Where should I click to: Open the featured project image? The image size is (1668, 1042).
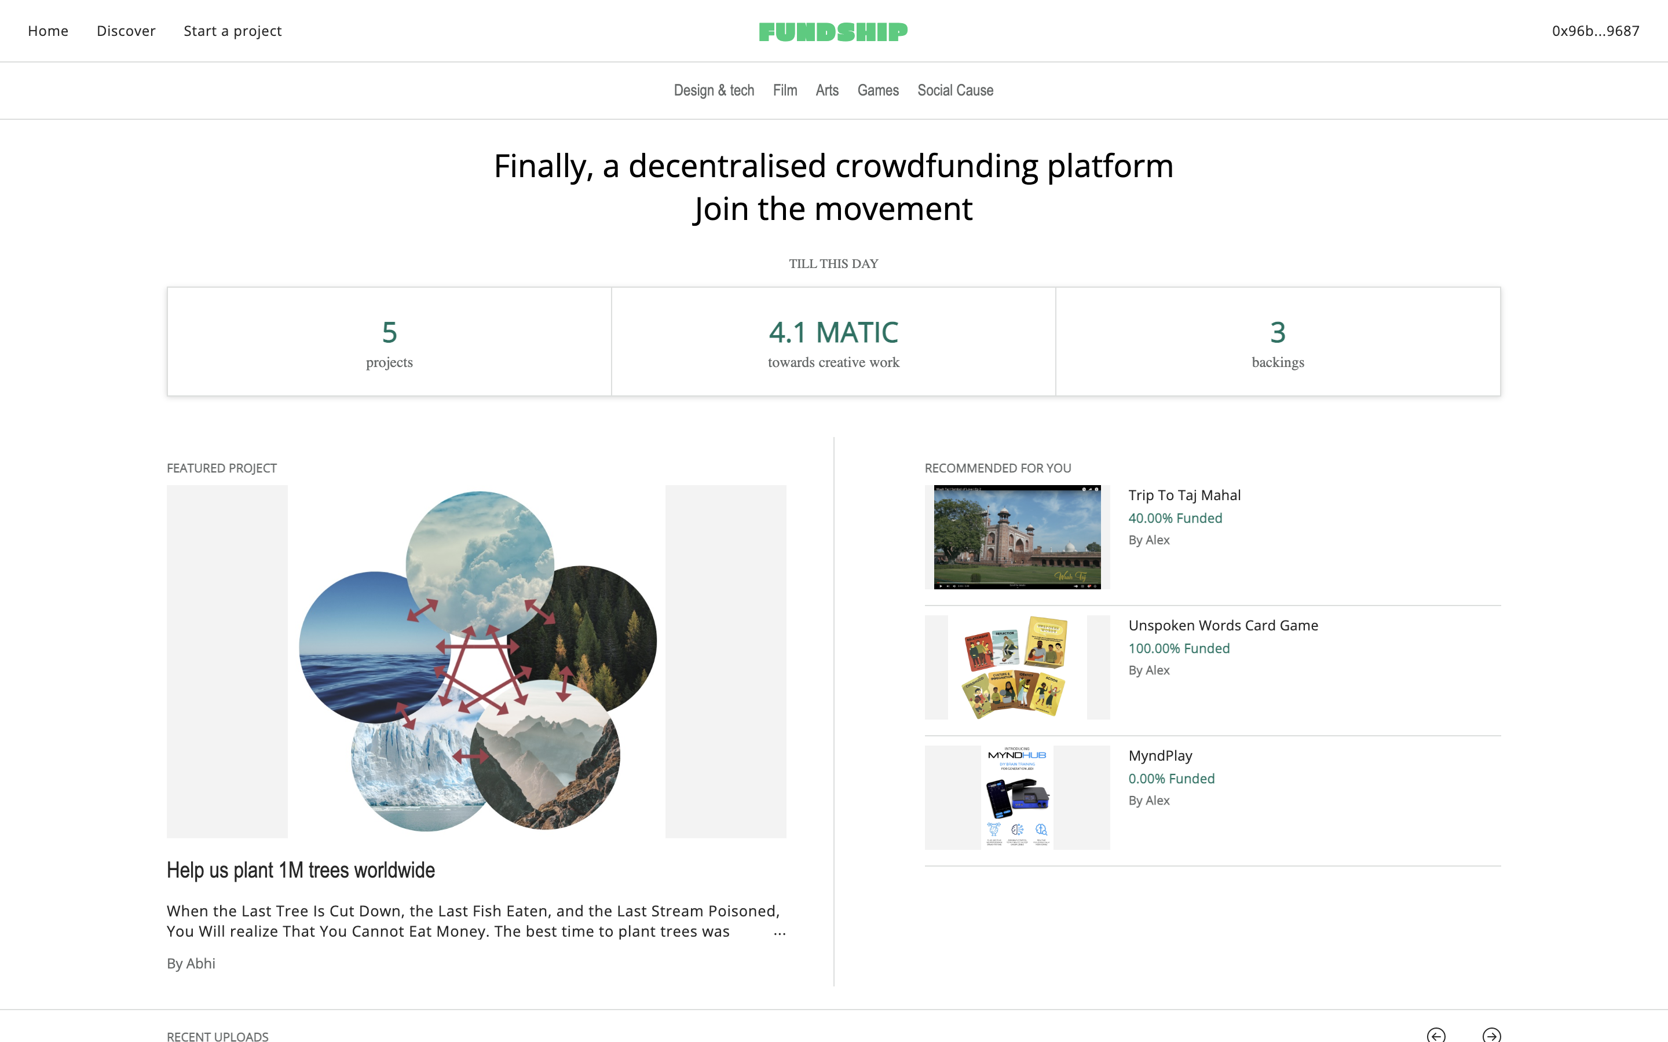point(476,661)
